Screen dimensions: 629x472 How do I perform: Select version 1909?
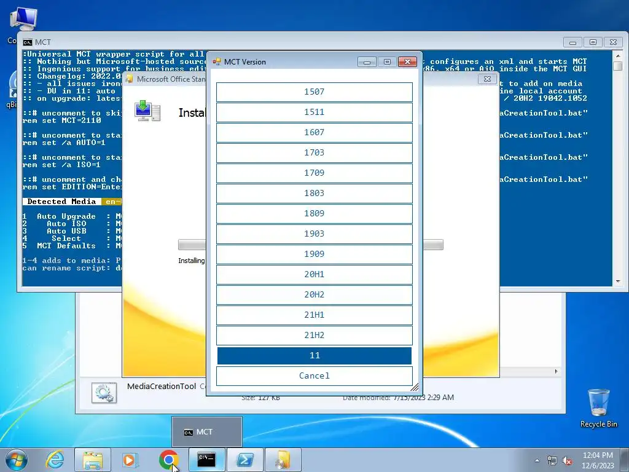314,254
